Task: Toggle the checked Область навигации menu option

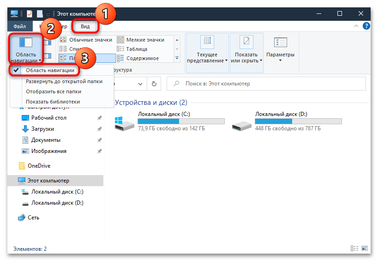Action: click(50, 70)
